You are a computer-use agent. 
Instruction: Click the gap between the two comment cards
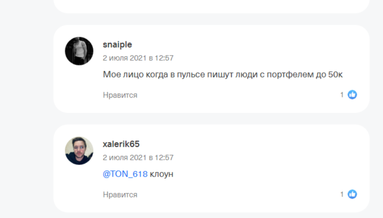(x=210, y=118)
